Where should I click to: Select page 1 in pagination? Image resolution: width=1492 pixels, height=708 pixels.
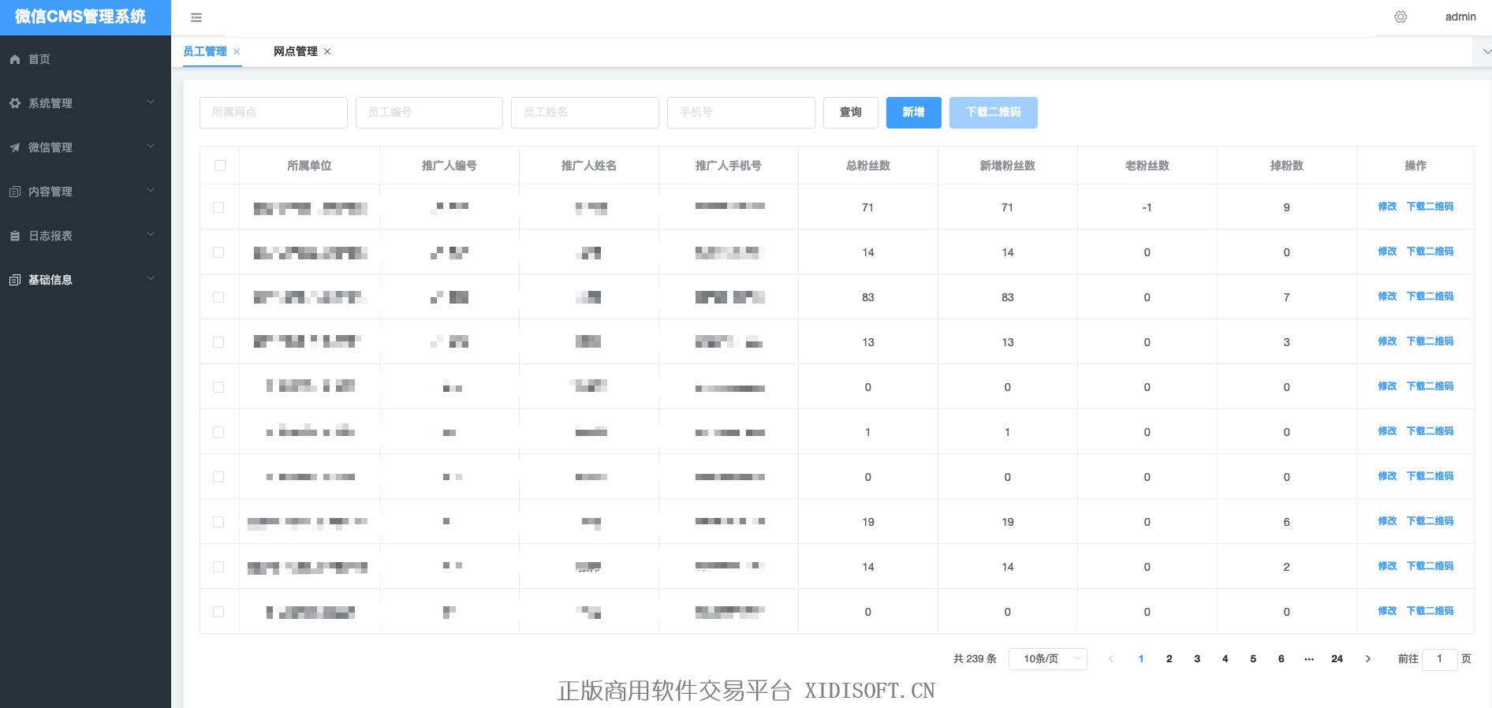(1141, 659)
